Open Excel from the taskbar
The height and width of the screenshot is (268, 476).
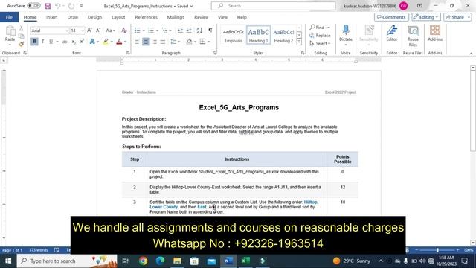point(245,261)
